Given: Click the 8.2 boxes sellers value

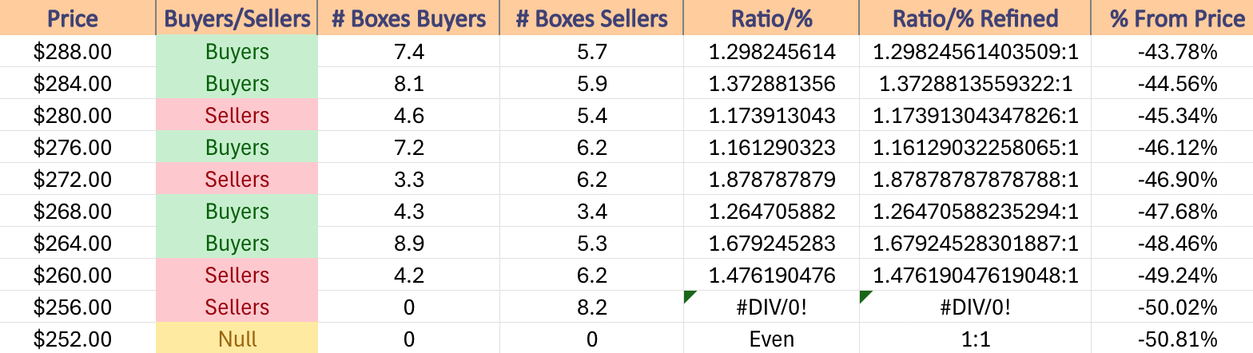Looking at the screenshot, I should 591,307.
